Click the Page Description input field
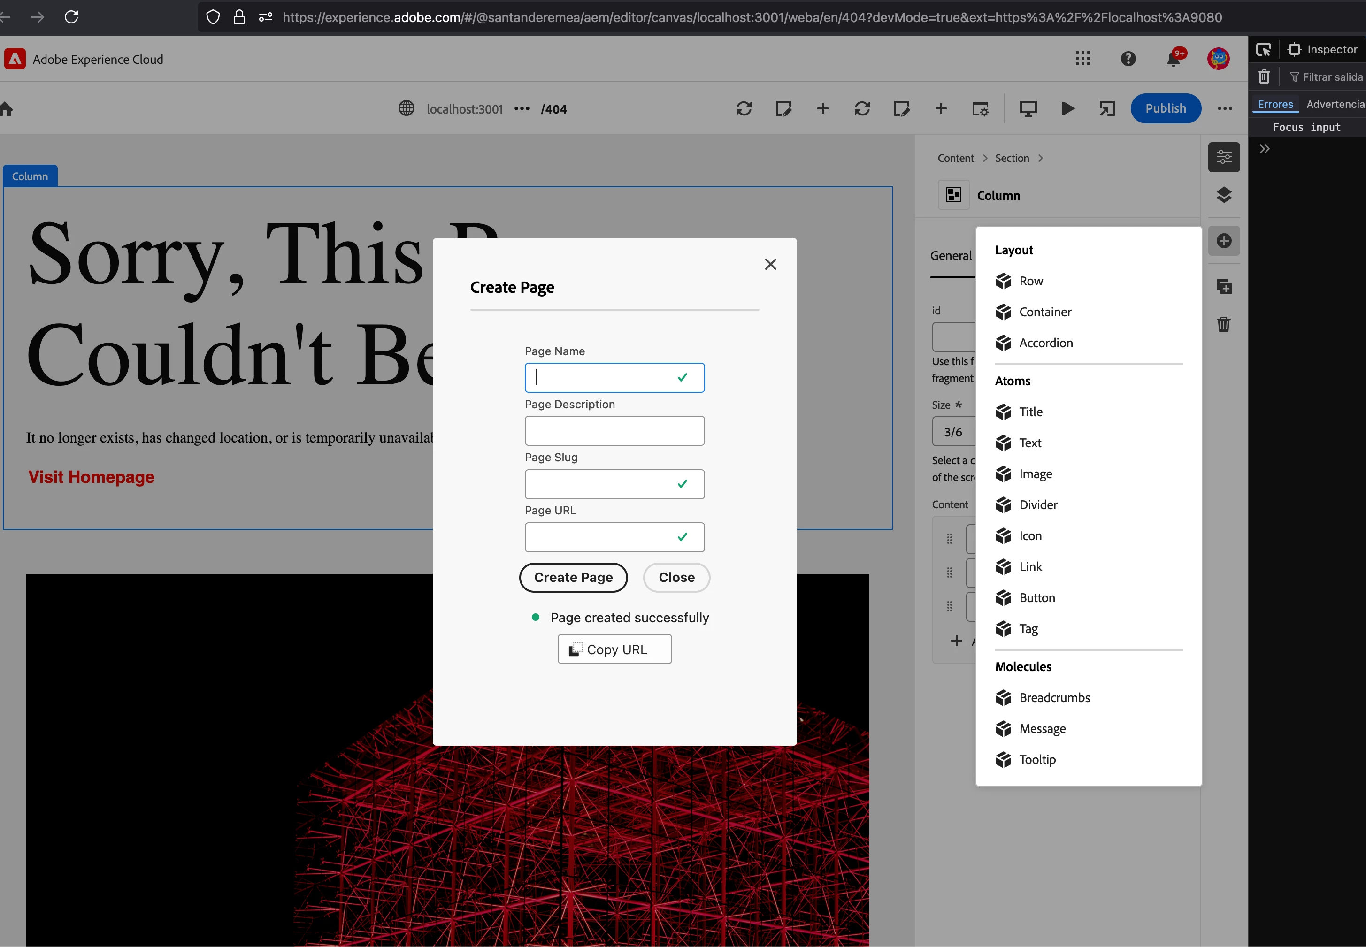 614,431
